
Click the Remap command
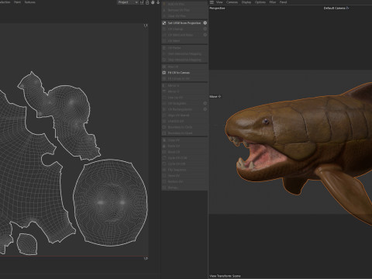point(184,188)
